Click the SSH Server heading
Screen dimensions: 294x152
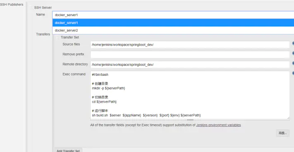[x=43, y=7]
